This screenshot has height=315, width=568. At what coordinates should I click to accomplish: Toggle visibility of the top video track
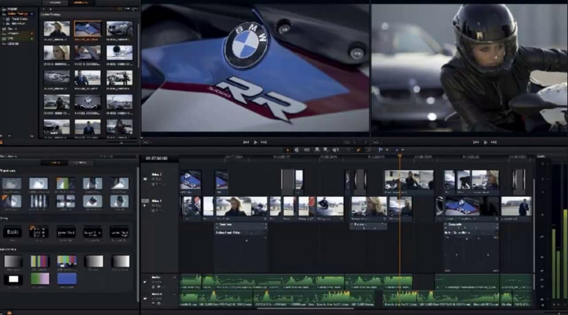[x=145, y=179]
